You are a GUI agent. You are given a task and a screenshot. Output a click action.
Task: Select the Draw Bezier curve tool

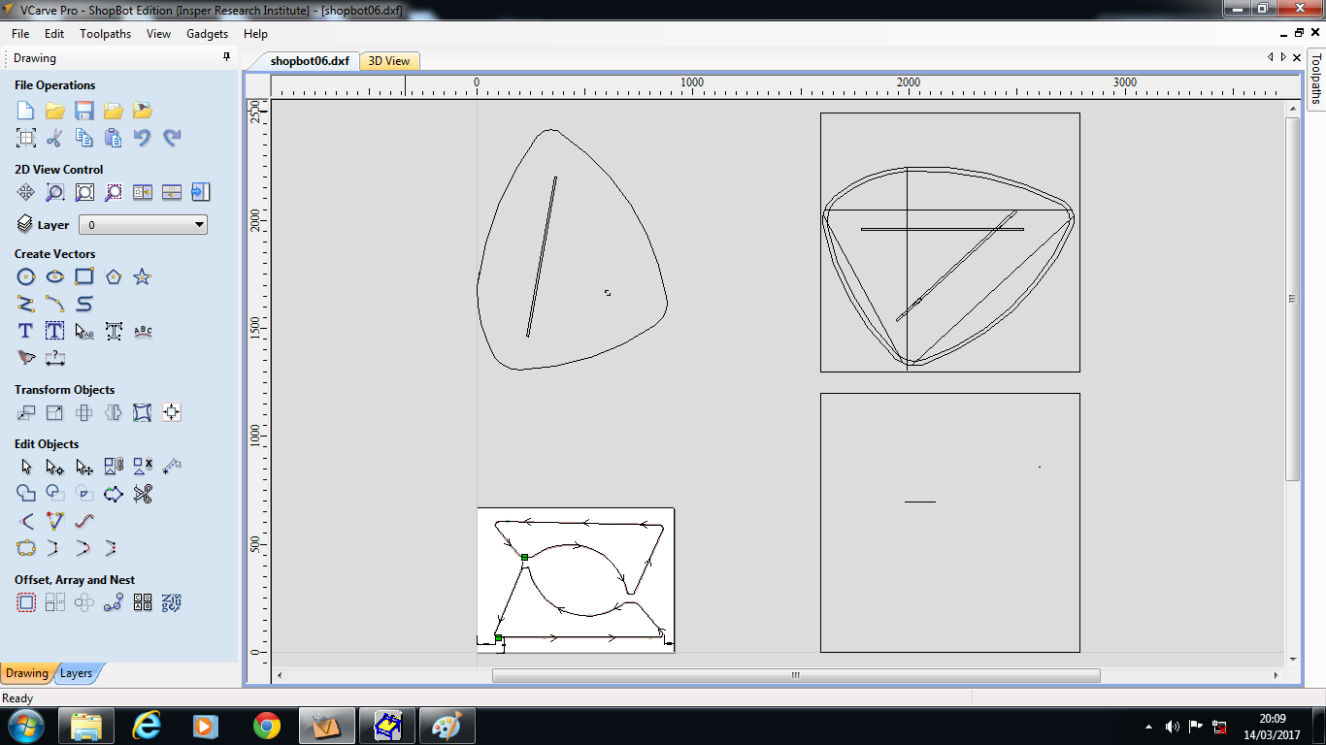84,304
